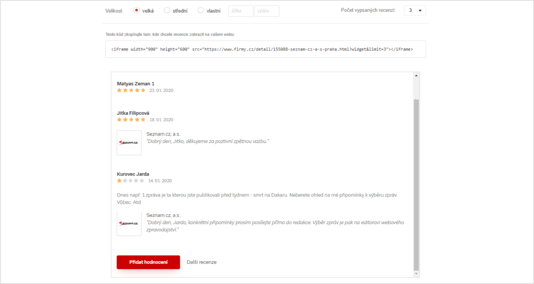Click the widget vertical scrollbar thumb
The width and height of the screenshot is (534, 284).
416,184
